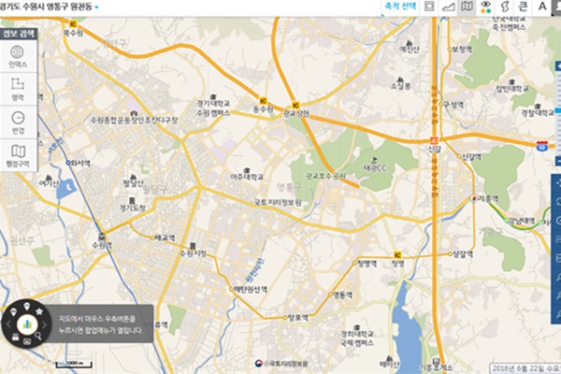Rotate radial menu with left chevron
561x374 pixels.
point(8,324)
